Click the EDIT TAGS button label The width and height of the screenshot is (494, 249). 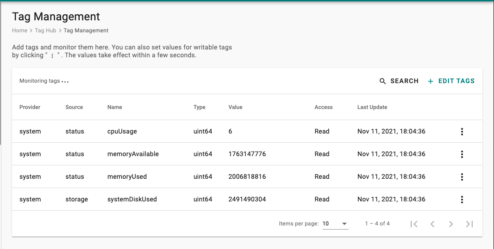click(456, 81)
